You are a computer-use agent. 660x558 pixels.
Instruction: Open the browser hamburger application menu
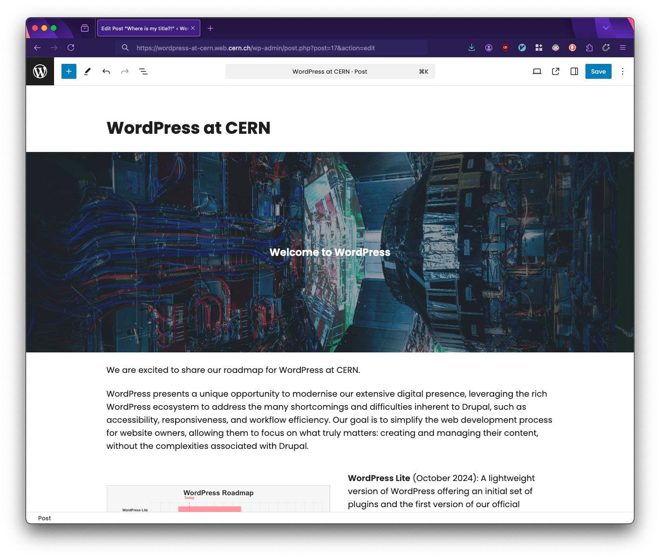coord(623,48)
